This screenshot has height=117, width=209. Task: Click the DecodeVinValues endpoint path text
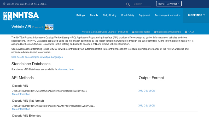[53, 106]
